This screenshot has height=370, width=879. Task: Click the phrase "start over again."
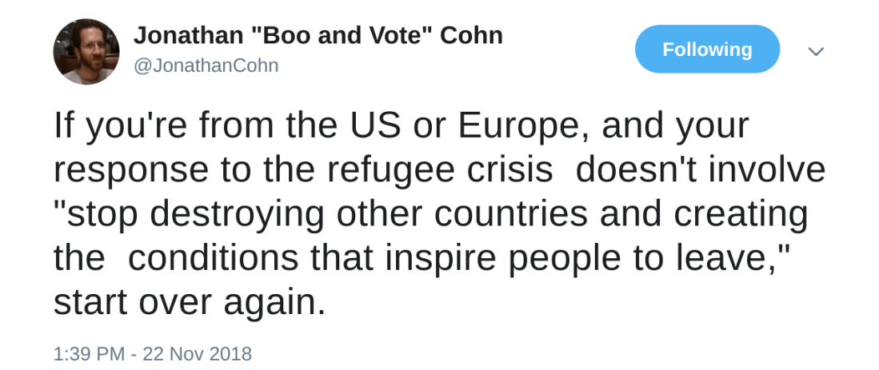tap(190, 303)
